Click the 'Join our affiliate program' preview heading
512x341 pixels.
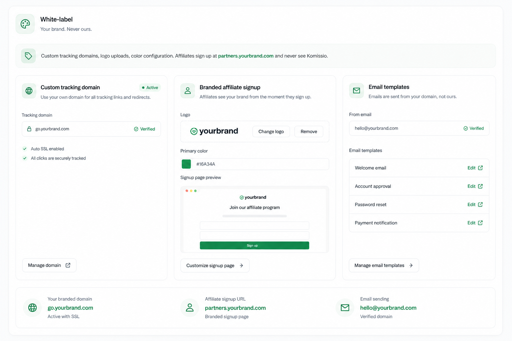pos(255,207)
